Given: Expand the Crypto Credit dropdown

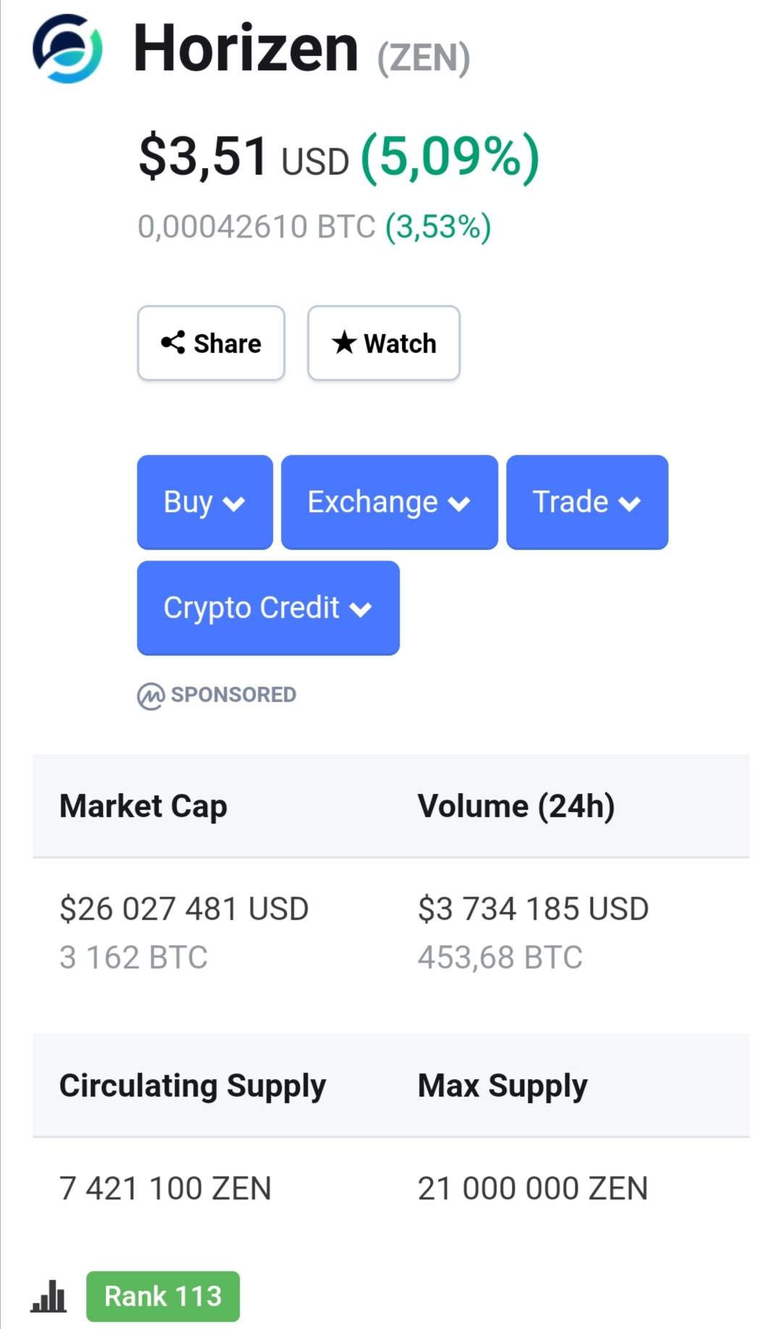Looking at the screenshot, I should point(268,608).
